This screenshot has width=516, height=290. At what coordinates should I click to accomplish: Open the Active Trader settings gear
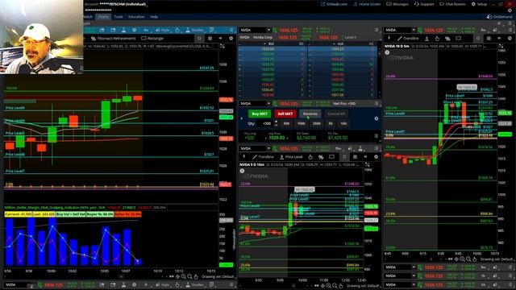point(377,118)
